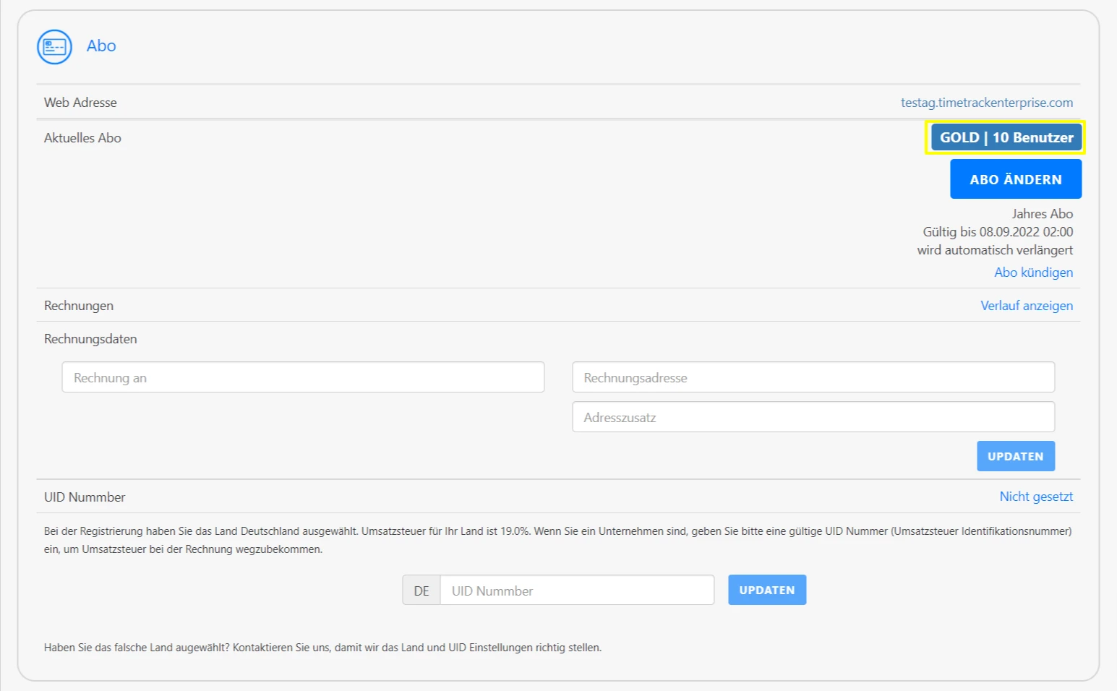Click the Abo kündigen link

1033,272
